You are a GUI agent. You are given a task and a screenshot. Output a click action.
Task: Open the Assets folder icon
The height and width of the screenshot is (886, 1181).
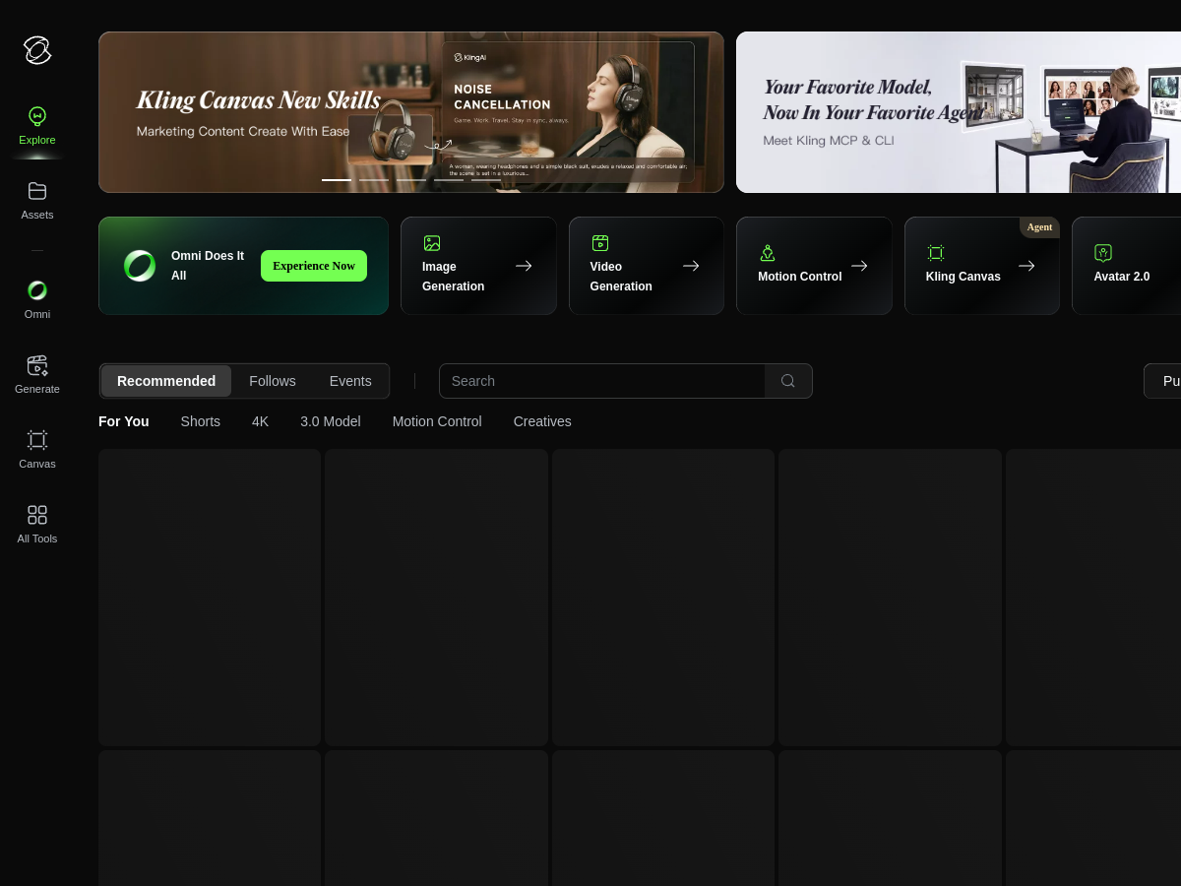coord(37,191)
